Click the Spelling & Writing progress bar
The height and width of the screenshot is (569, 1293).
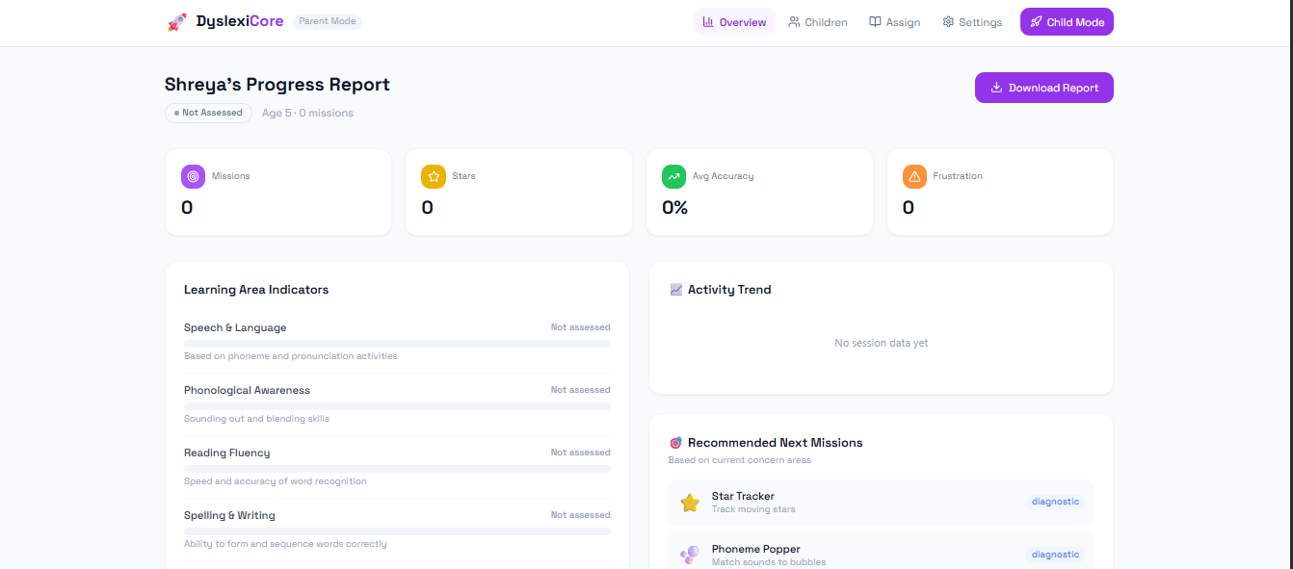pos(397,531)
